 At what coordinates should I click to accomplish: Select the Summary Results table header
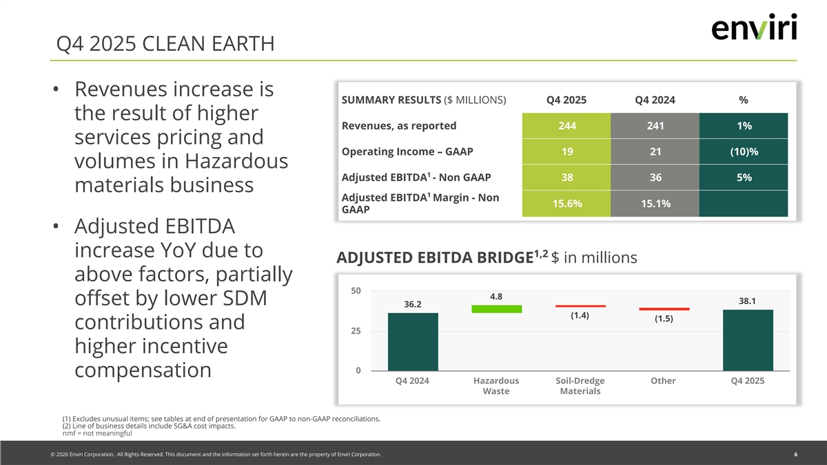pos(424,100)
